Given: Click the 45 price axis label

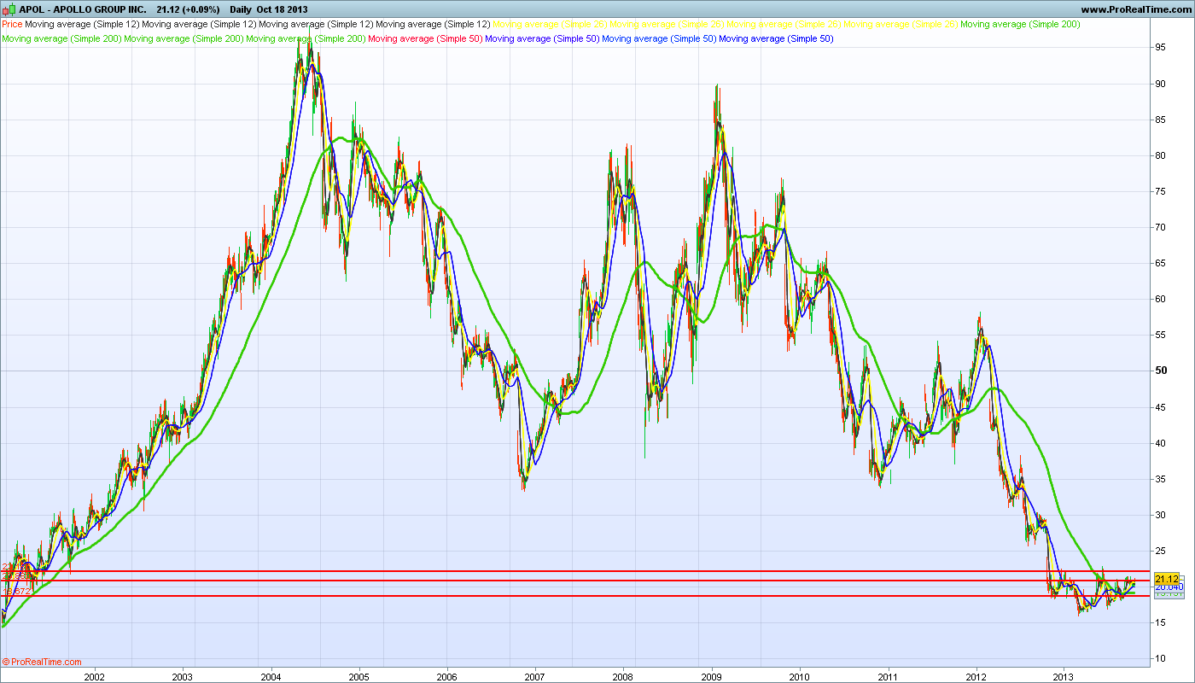Looking at the screenshot, I should coord(1161,406).
